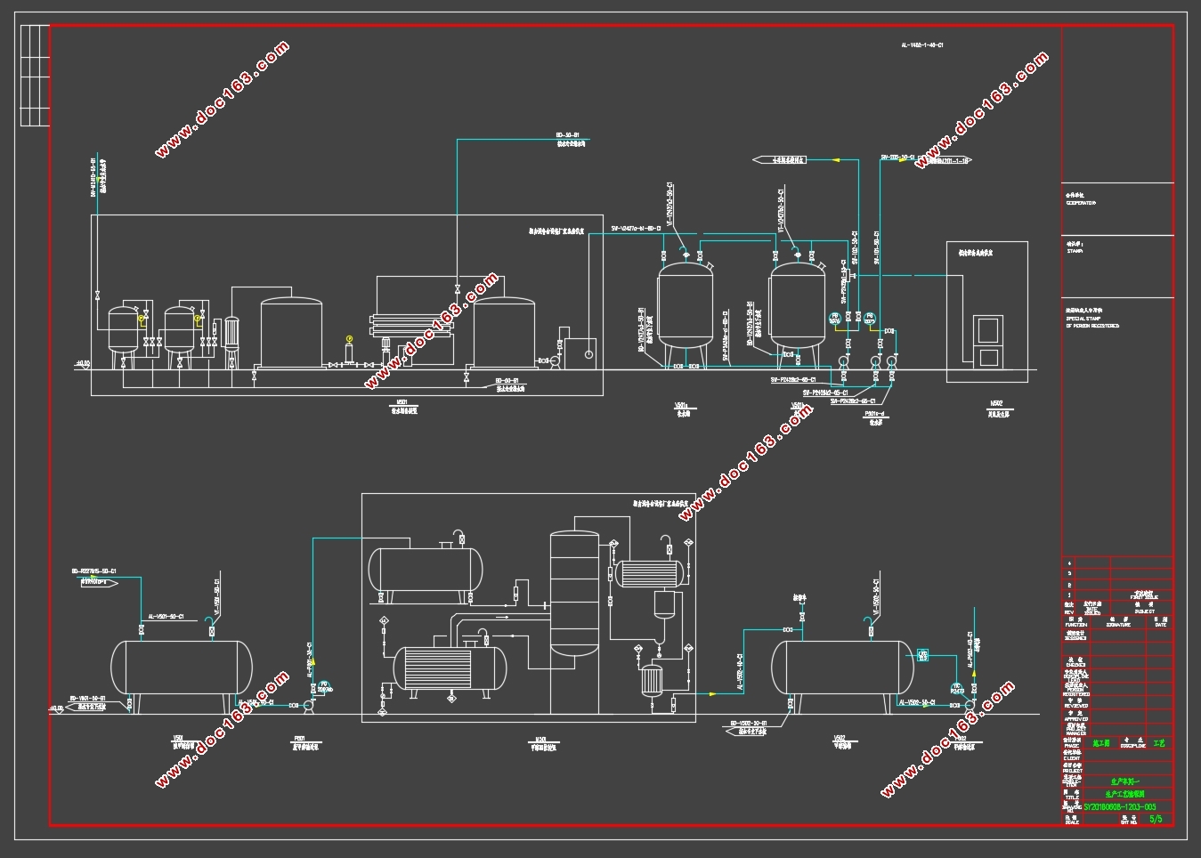The image size is (1201, 858).
Task: Click the P501 equipment tag text
Action: point(301,738)
